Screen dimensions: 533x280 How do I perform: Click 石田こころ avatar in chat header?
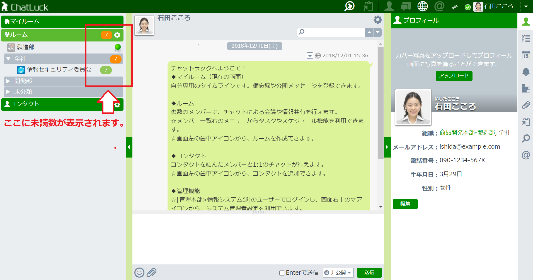(x=144, y=26)
